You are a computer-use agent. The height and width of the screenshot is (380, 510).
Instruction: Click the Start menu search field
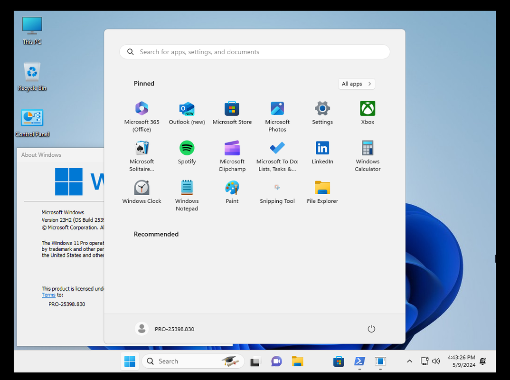click(x=255, y=52)
